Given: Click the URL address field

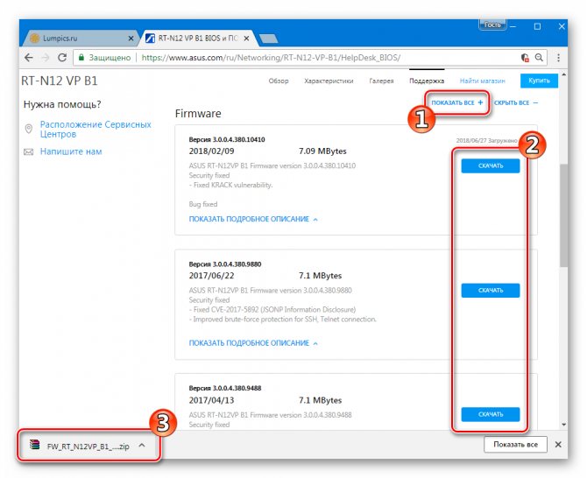Looking at the screenshot, I should coord(329,58).
